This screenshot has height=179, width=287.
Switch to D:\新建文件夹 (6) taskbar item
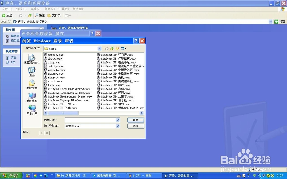click(x=72, y=176)
